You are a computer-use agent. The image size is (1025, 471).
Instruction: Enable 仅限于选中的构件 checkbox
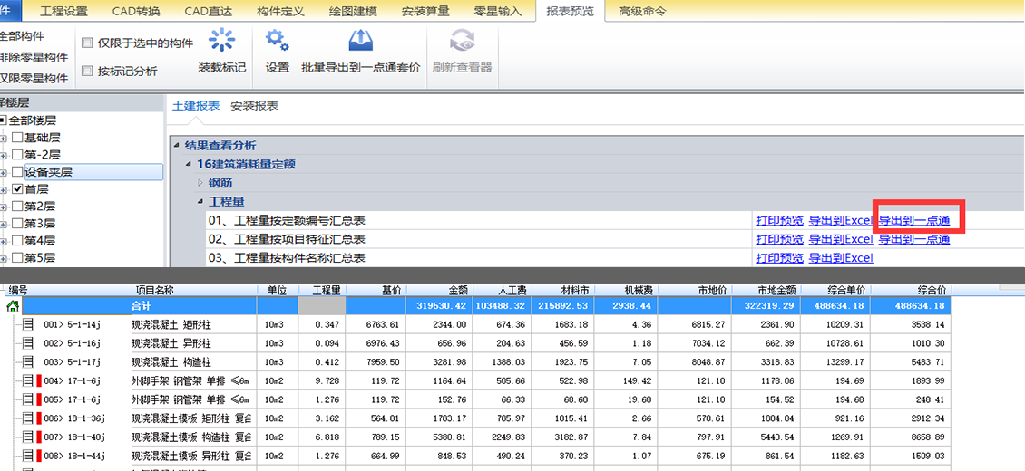click(x=87, y=43)
